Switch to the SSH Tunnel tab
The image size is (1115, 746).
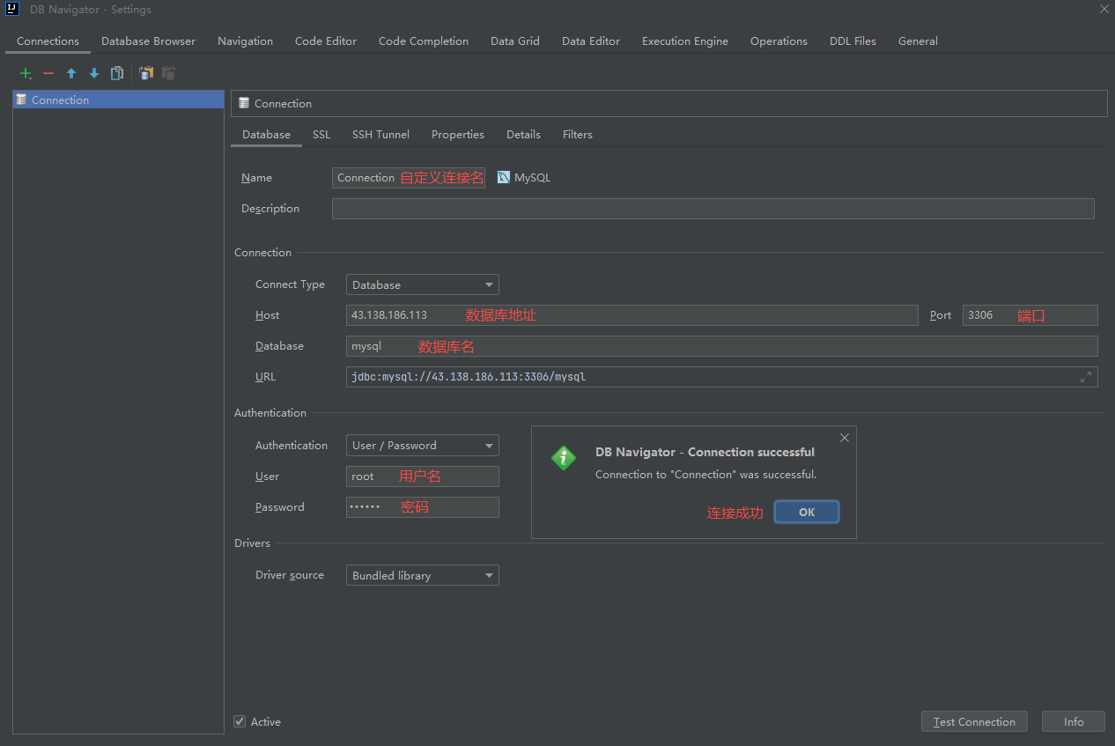(380, 135)
